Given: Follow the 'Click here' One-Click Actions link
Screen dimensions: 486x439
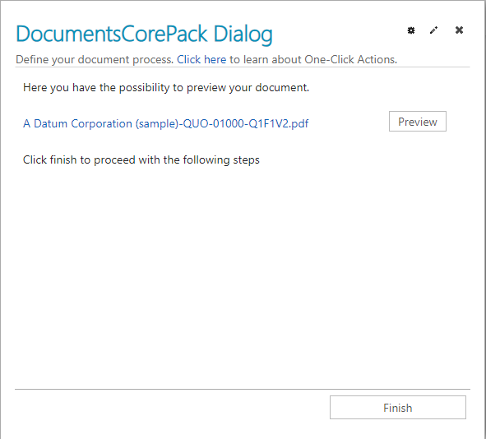Looking at the screenshot, I should pos(201,59).
